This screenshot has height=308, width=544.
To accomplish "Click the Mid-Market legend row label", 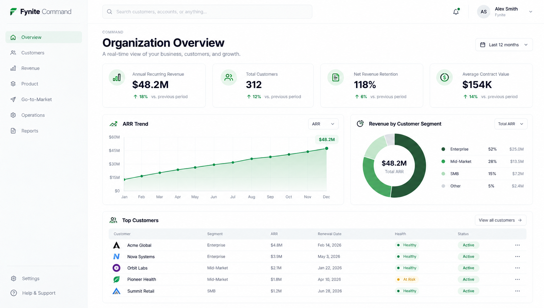I will pos(461,162).
